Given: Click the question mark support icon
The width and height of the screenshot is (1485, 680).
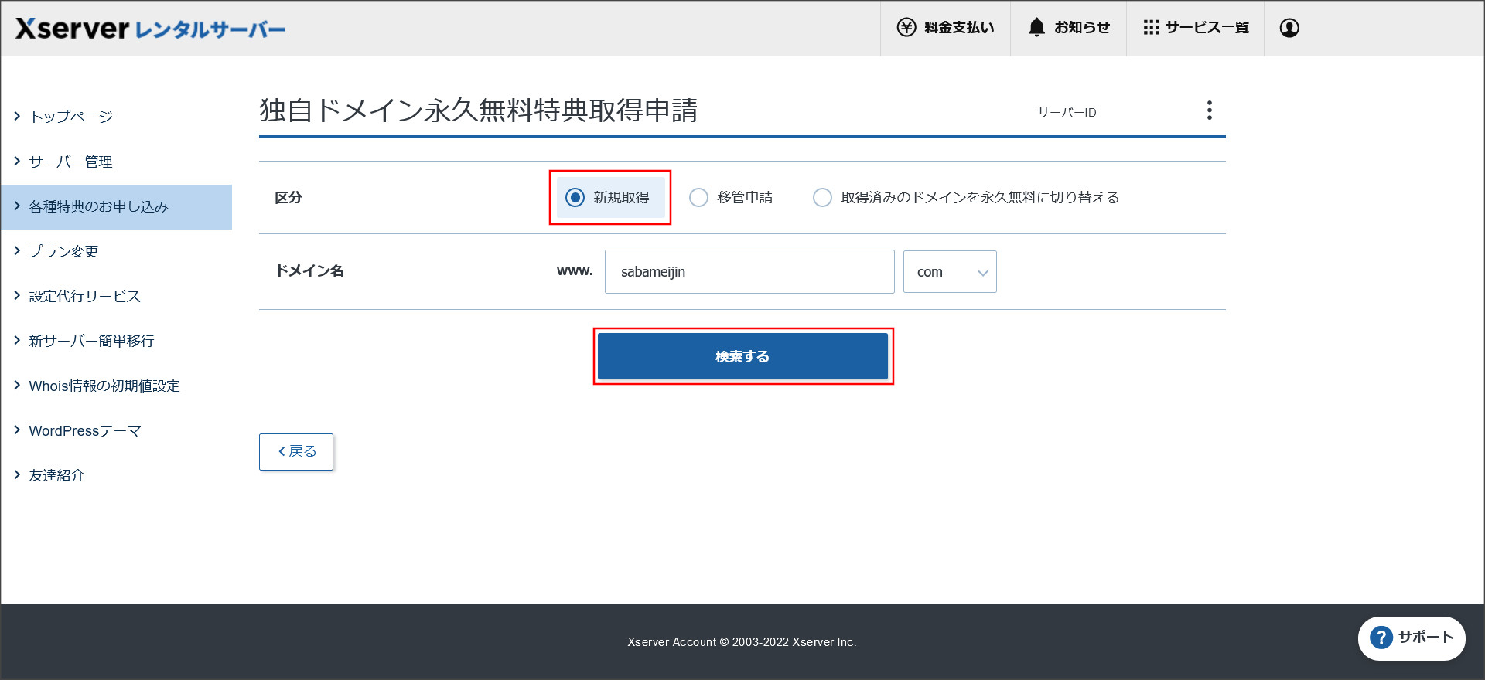Looking at the screenshot, I should point(1381,637).
